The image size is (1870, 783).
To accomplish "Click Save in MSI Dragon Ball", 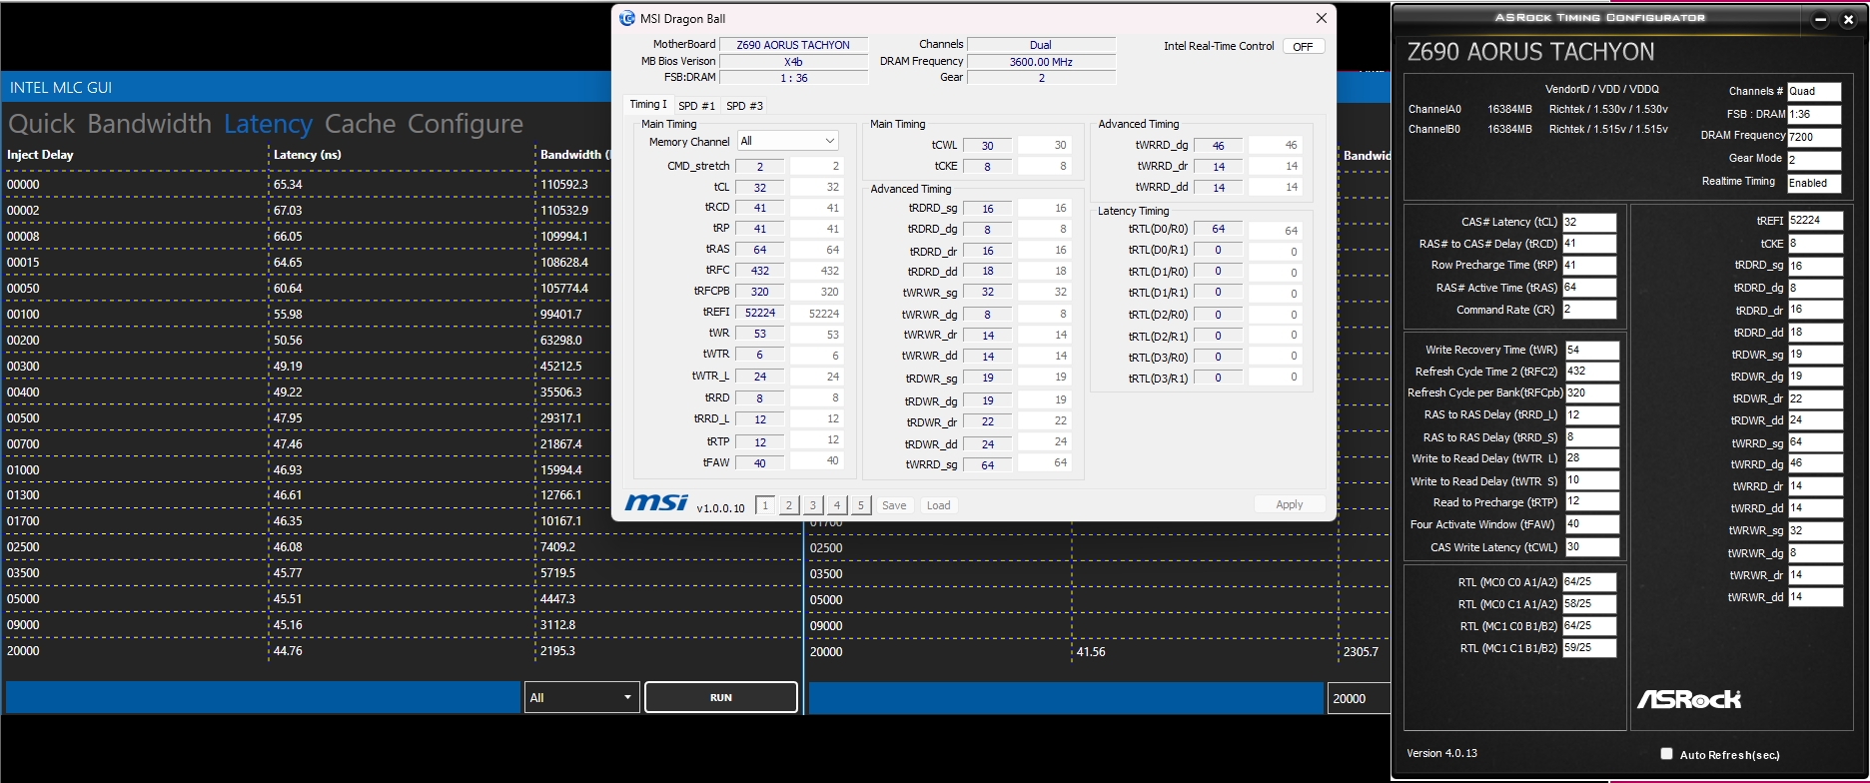I will coord(894,505).
